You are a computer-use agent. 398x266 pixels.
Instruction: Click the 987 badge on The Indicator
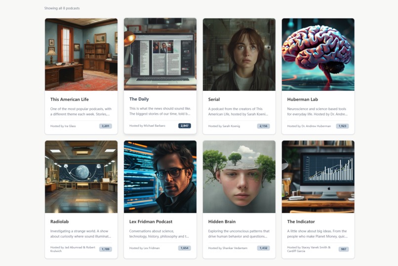pos(344,249)
